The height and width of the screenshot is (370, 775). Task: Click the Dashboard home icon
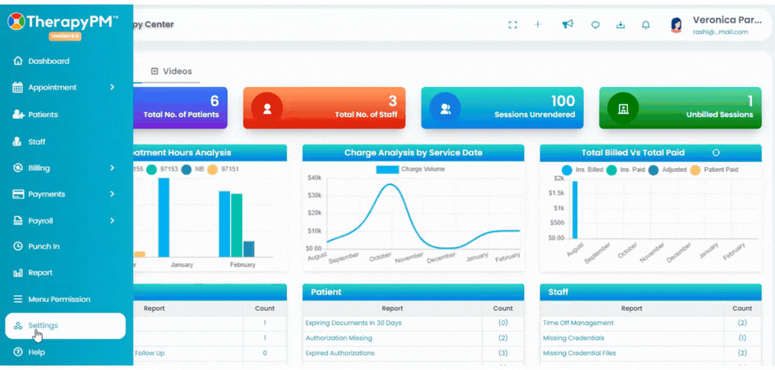tap(18, 61)
